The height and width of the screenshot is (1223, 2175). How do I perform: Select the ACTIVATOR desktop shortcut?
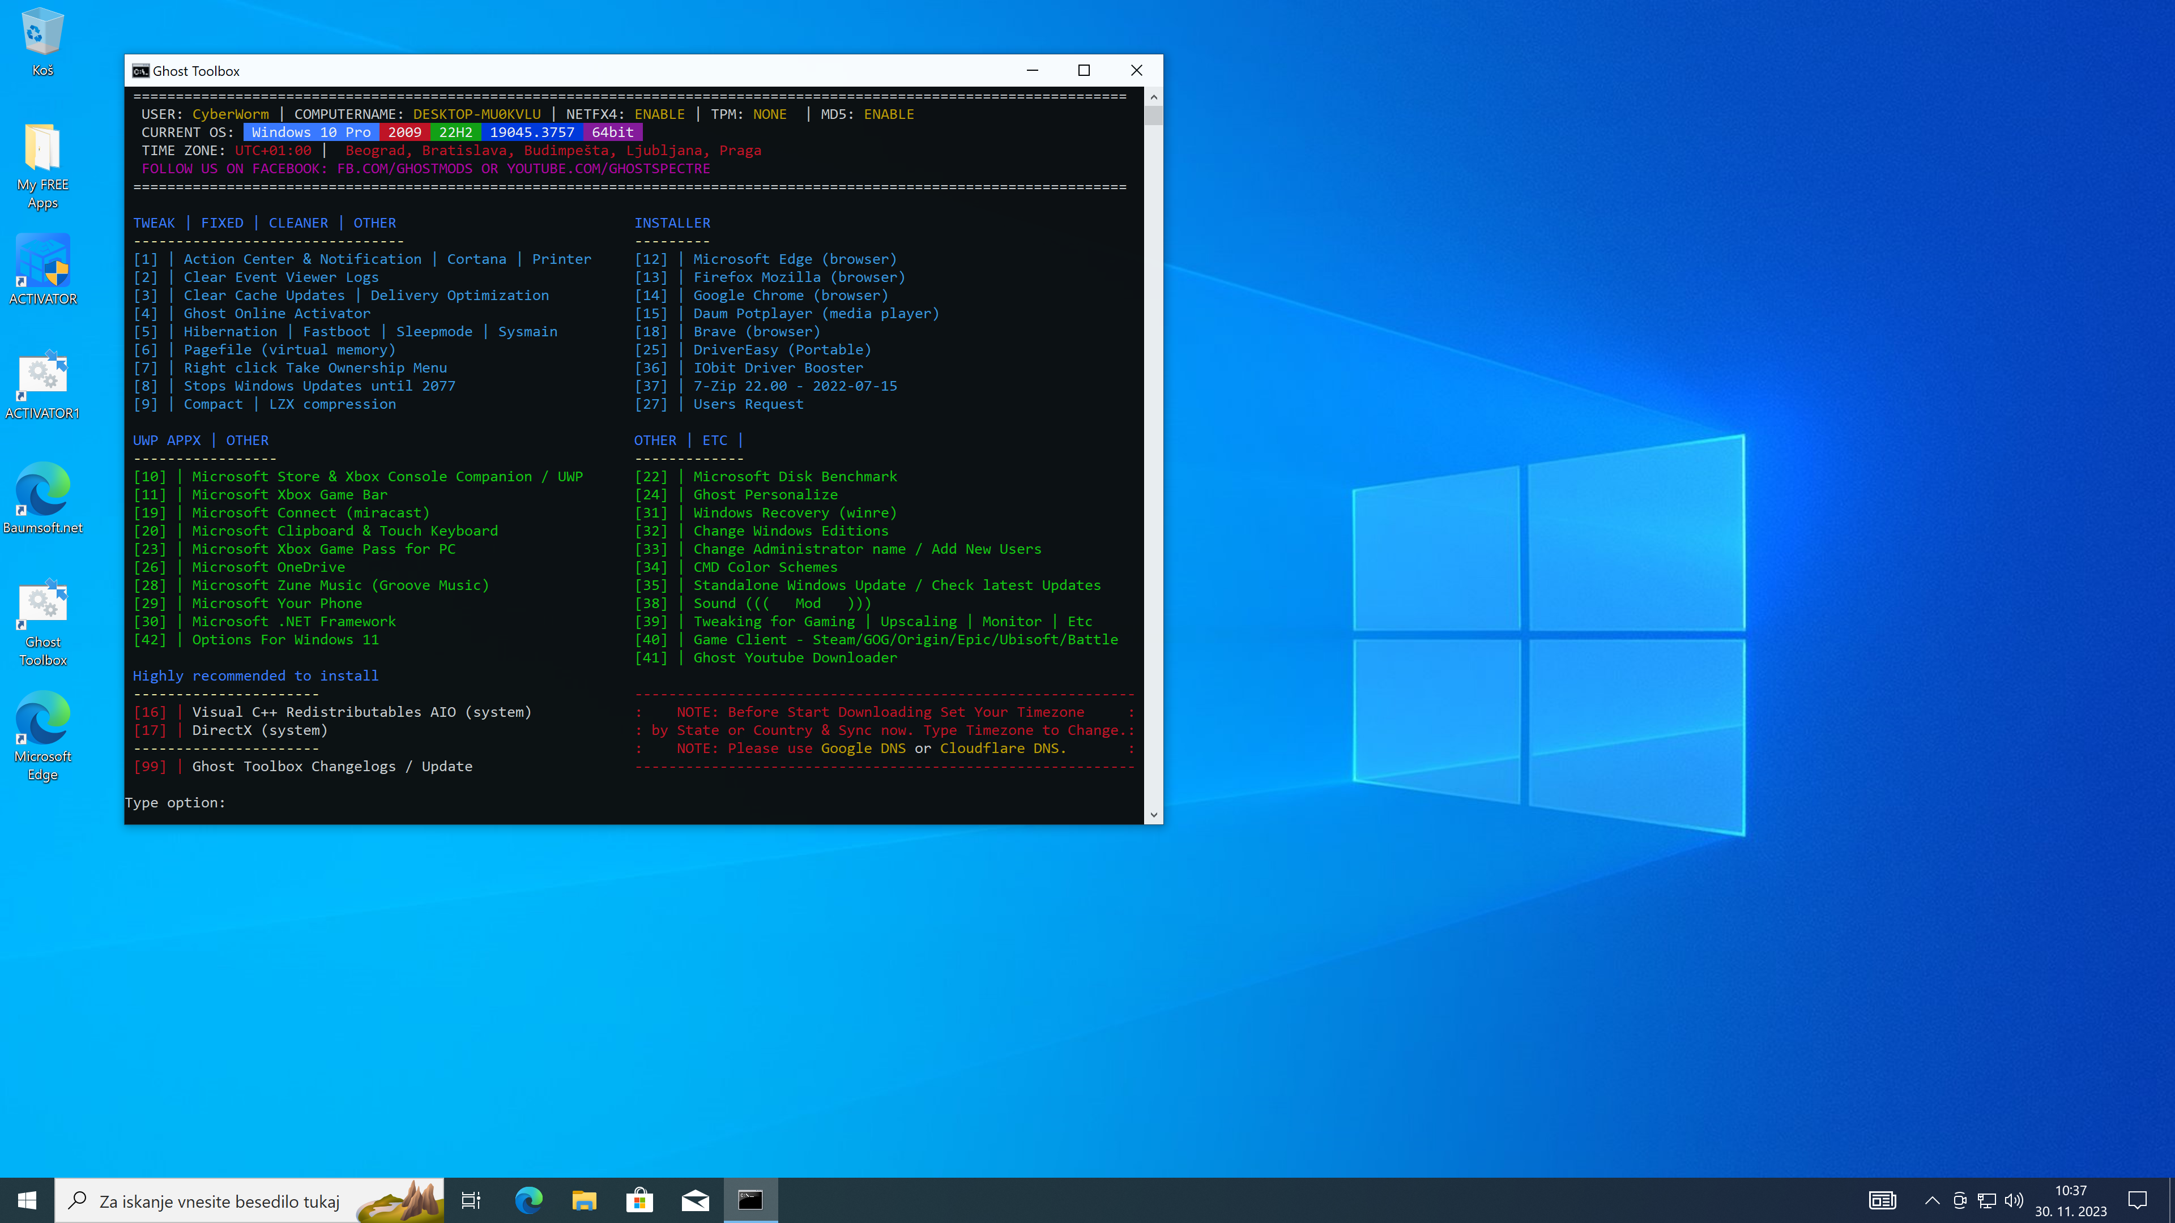pos(42,270)
